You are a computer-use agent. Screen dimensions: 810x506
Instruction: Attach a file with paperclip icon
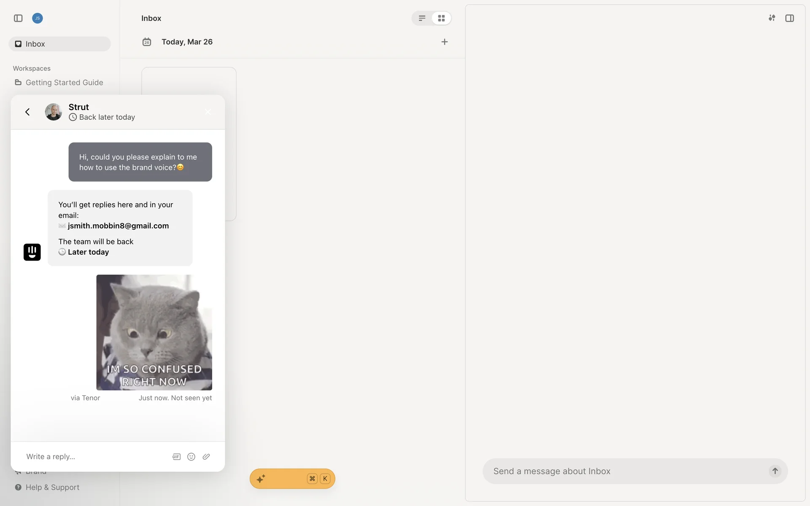click(x=206, y=457)
